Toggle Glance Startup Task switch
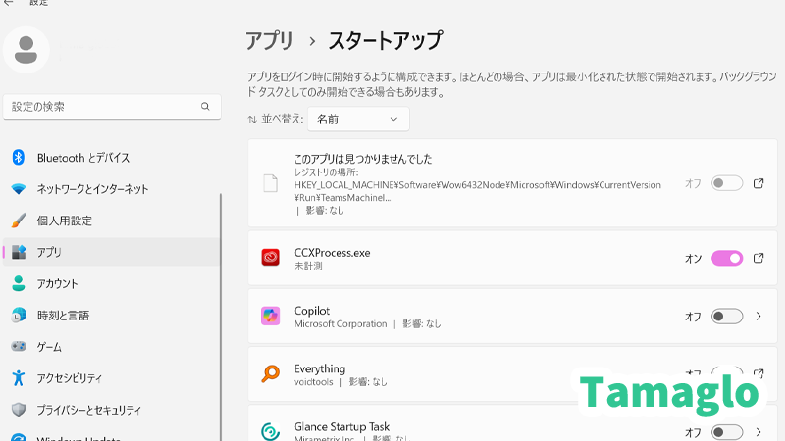 (x=727, y=432)
